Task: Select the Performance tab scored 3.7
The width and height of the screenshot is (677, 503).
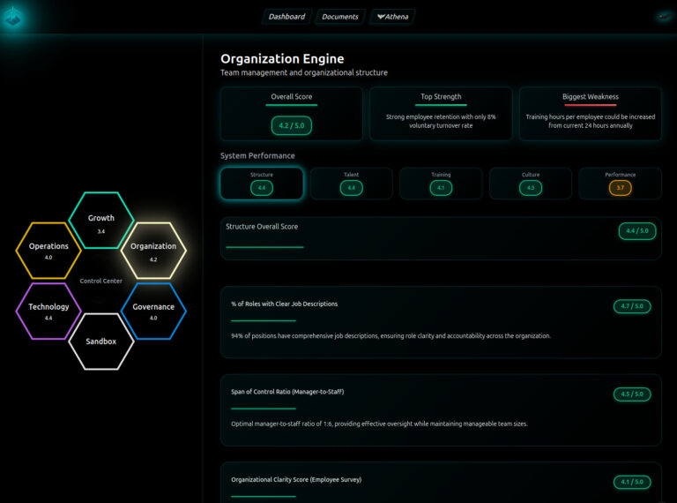Action: [620, 183]
